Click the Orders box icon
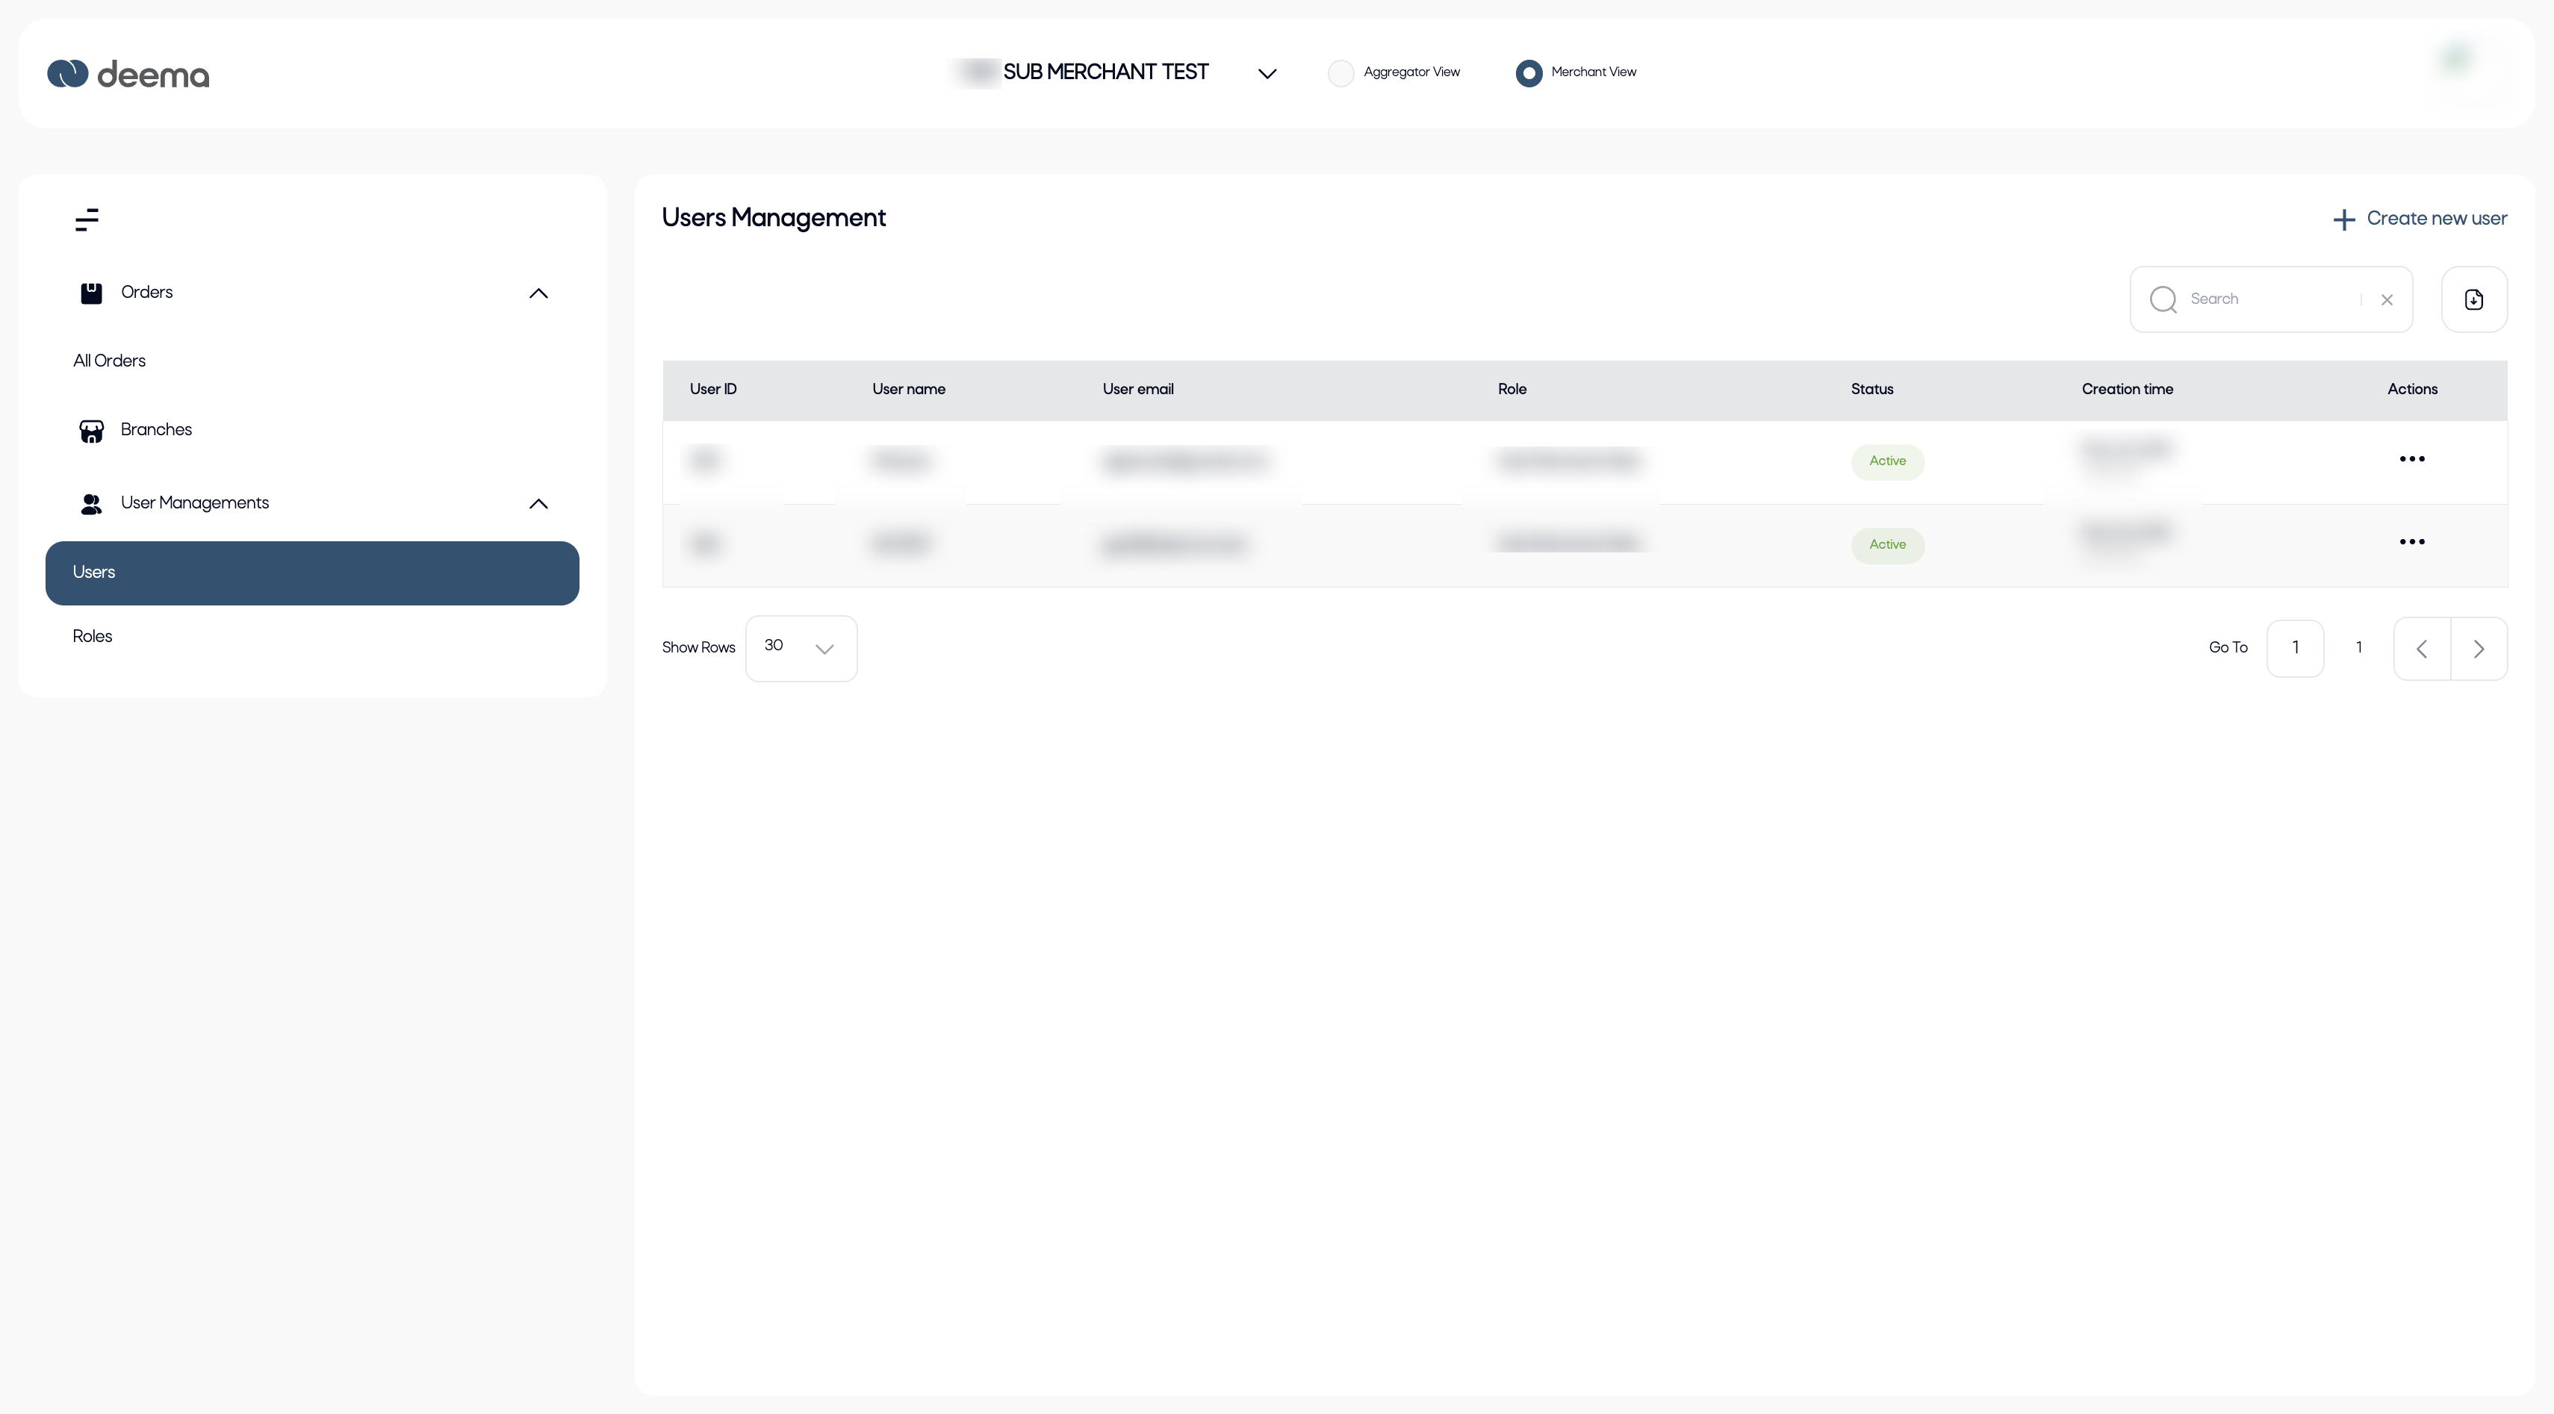Image resolution: width=2554 pixels, height=1414 pixels. pyautogui.click(x=91, y=293)
